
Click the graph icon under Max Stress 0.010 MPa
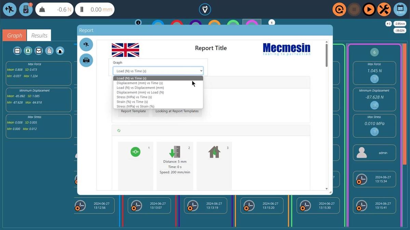tap(374, 131)
